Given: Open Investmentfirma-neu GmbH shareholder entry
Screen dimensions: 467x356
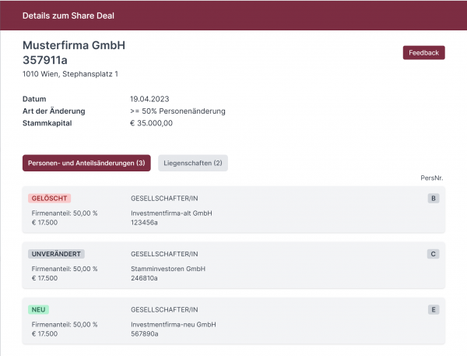Looking at the screenshot, I should click(173, 324).
